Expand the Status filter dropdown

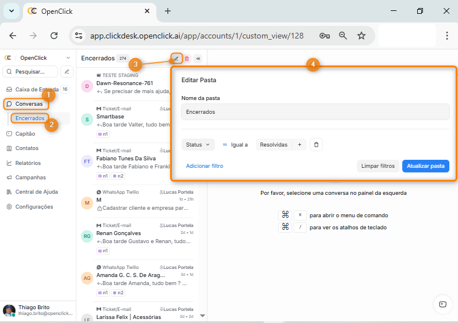[198, 145]
